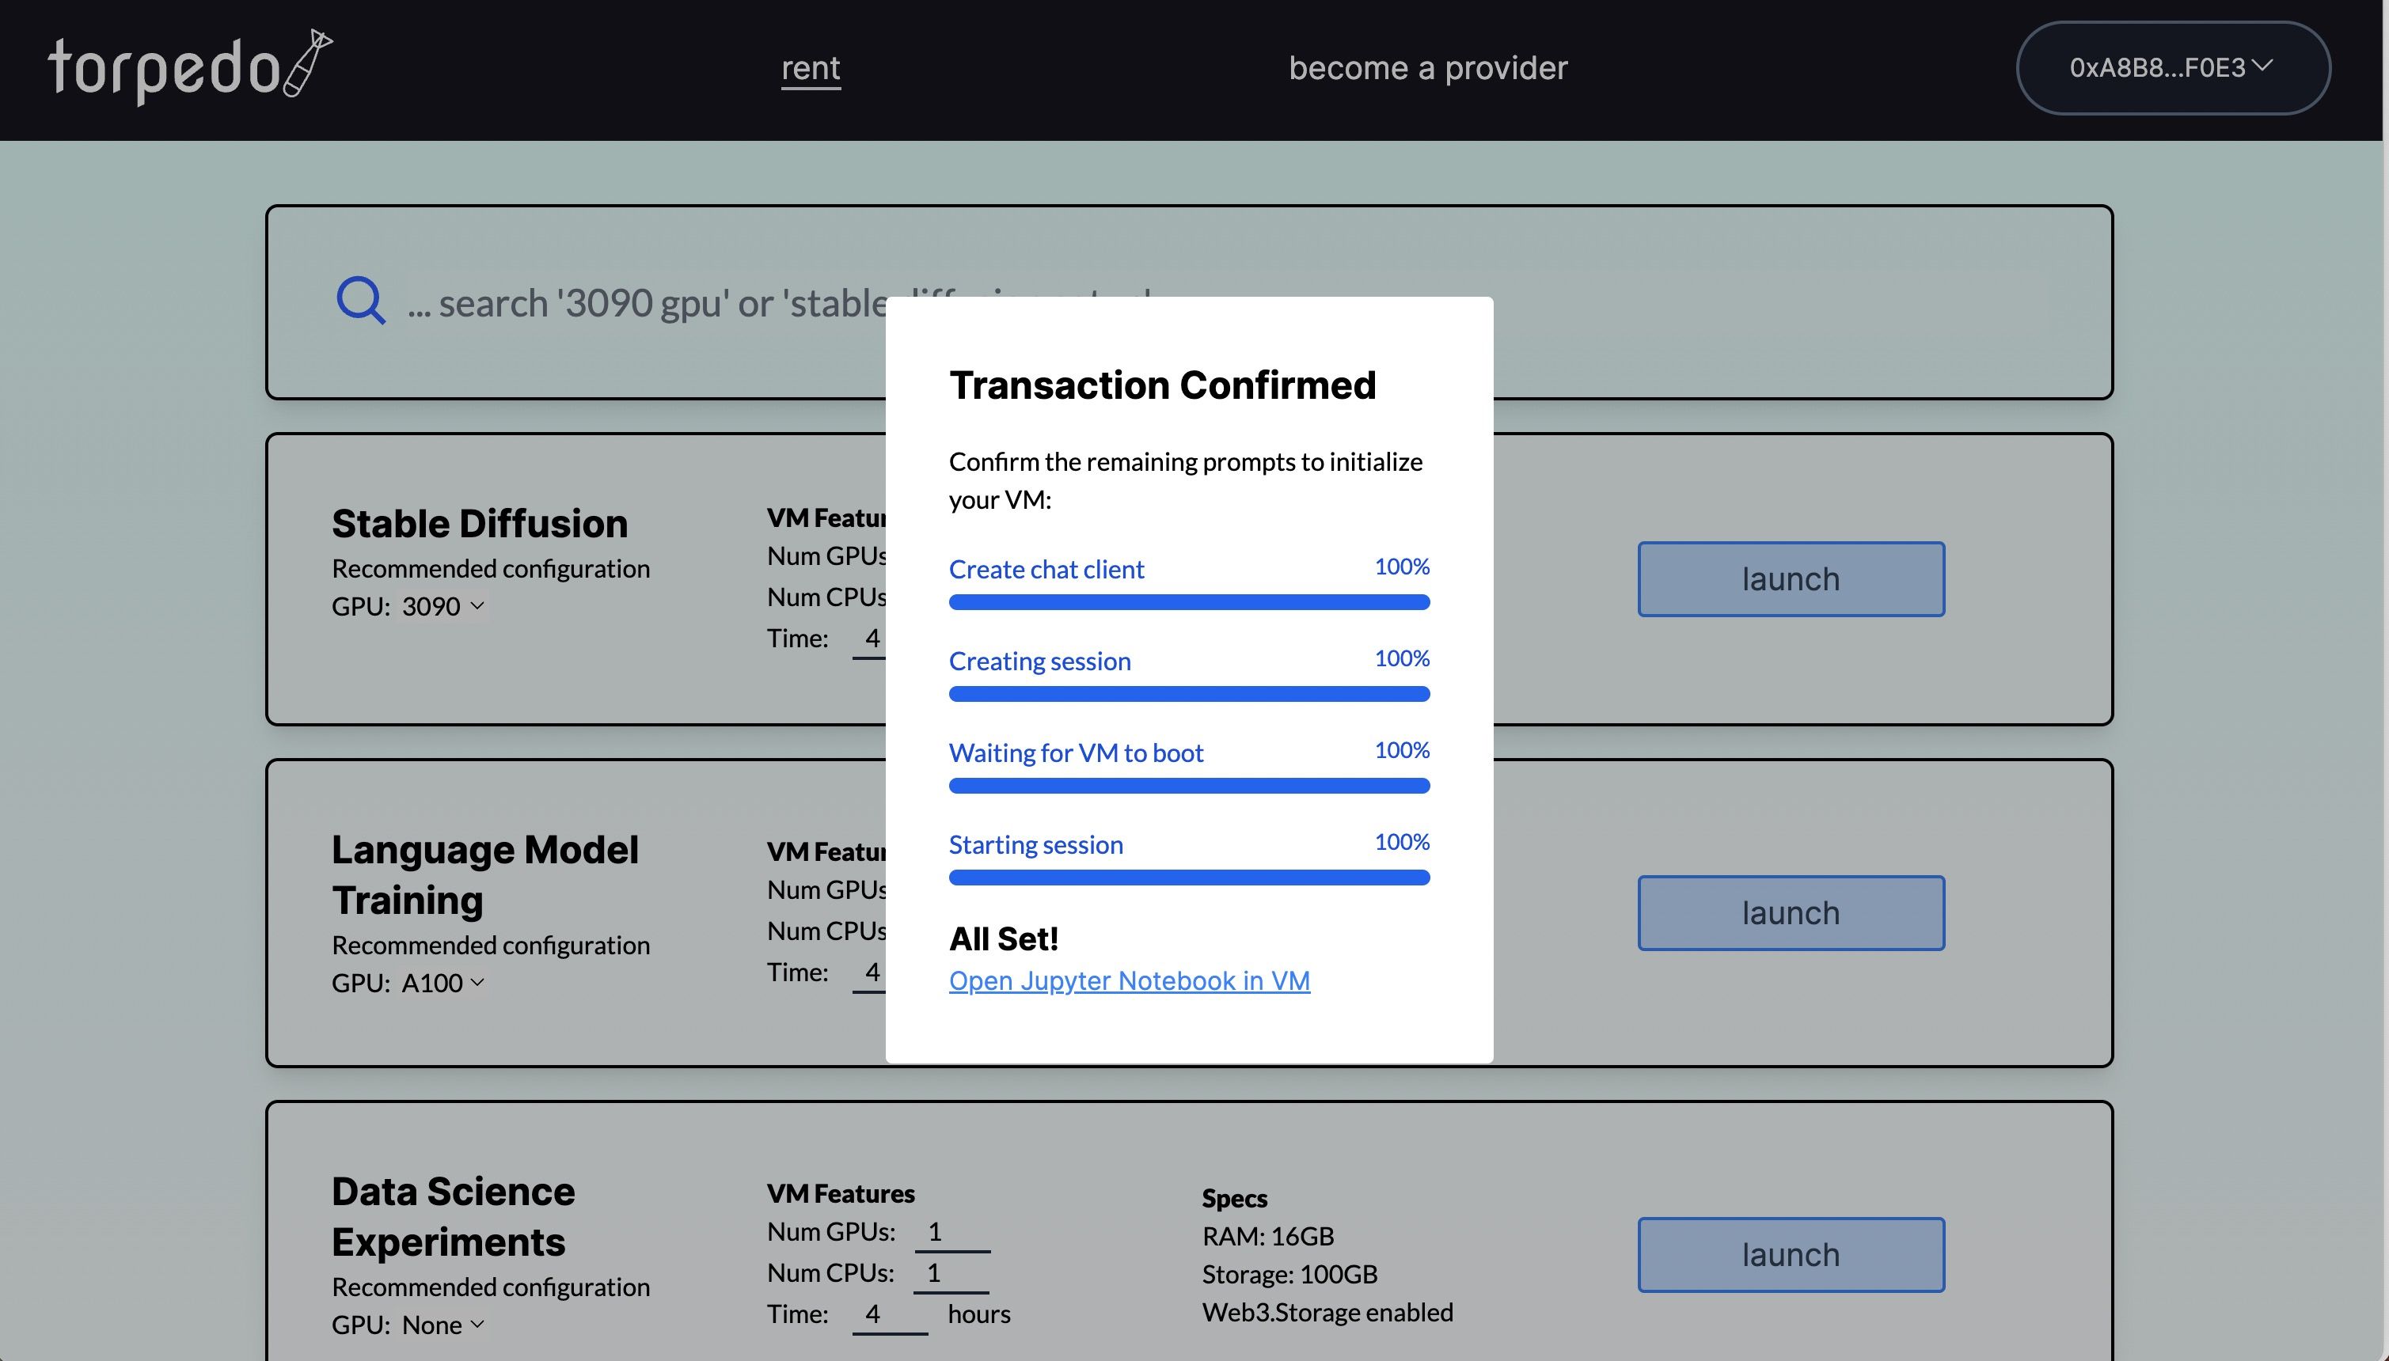Launch the Data Science Experiments VM
Screen dimensions: 2389x1361
(1791, 1256)
